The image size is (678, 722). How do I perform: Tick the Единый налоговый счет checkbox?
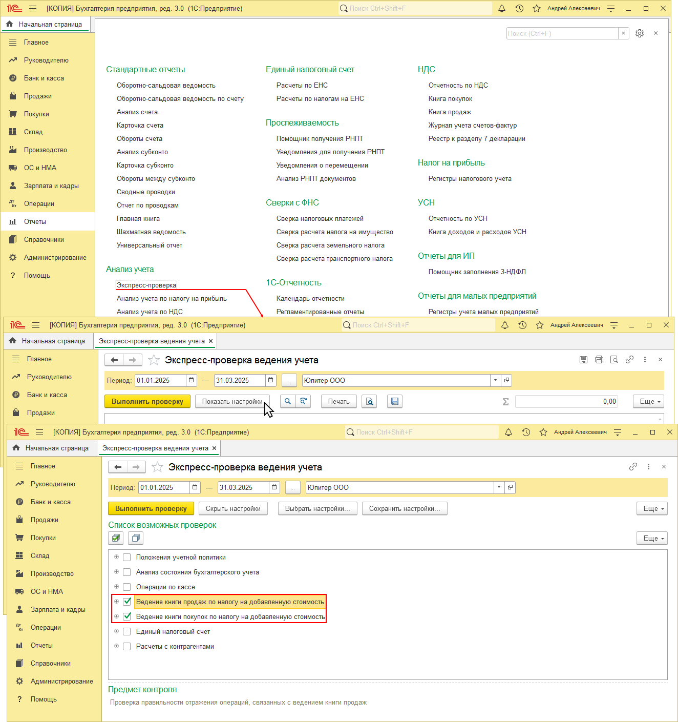click(x=127, y=632)
